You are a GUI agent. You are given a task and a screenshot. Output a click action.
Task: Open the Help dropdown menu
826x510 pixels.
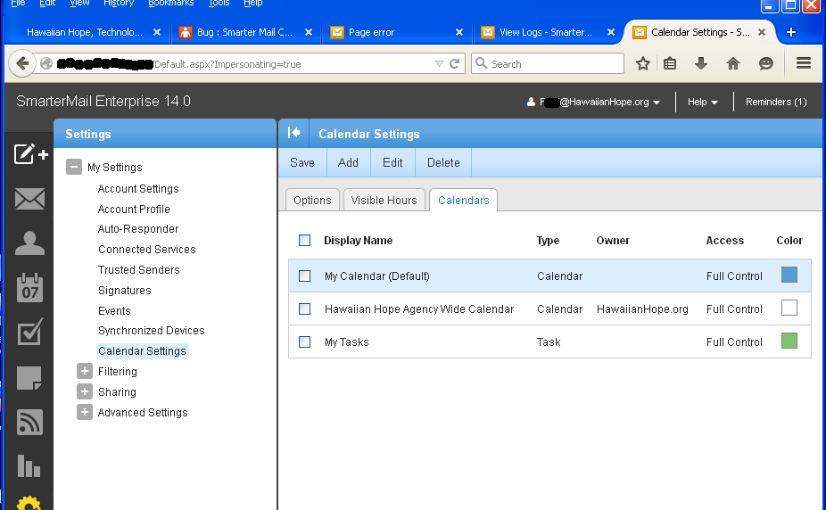(x=703, y=103)
